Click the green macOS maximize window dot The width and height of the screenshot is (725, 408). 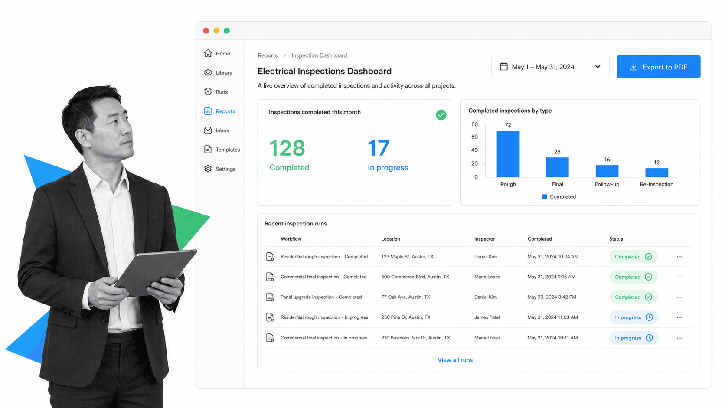[x=227, y=31]
